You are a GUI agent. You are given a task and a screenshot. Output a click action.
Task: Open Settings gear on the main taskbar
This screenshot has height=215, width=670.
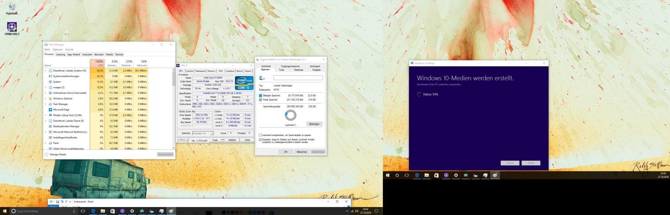[132, 211]
